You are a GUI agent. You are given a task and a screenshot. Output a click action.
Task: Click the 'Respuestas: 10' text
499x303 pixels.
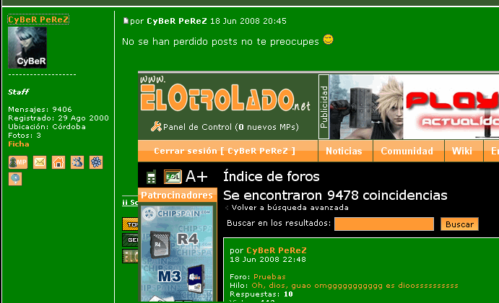click(261, 294)
